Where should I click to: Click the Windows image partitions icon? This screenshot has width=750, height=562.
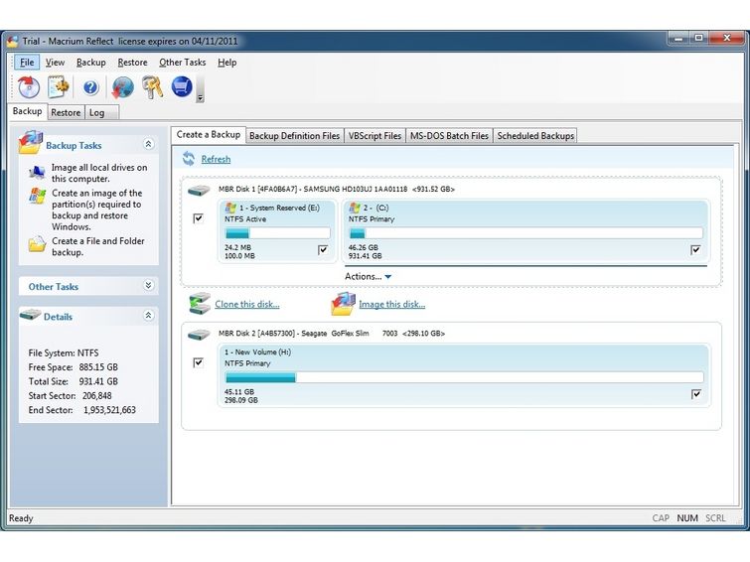(x=37, y=196)
